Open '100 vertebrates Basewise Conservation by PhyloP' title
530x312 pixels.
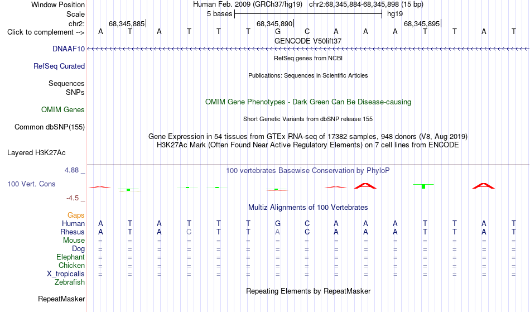pyautogui.click(x=308, y=171)
